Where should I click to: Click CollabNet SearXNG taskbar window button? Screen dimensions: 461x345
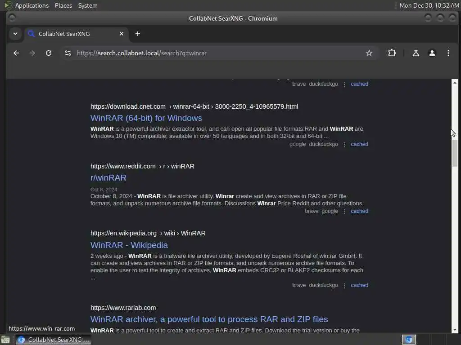tap(53, 340)
